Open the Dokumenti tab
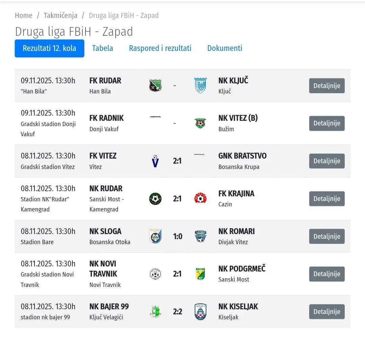Viewport: 365px width, 348px height. 225,48
